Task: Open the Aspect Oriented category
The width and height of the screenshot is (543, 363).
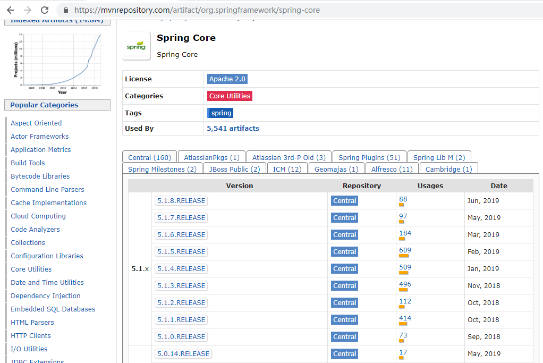Action: coord(36,123)
